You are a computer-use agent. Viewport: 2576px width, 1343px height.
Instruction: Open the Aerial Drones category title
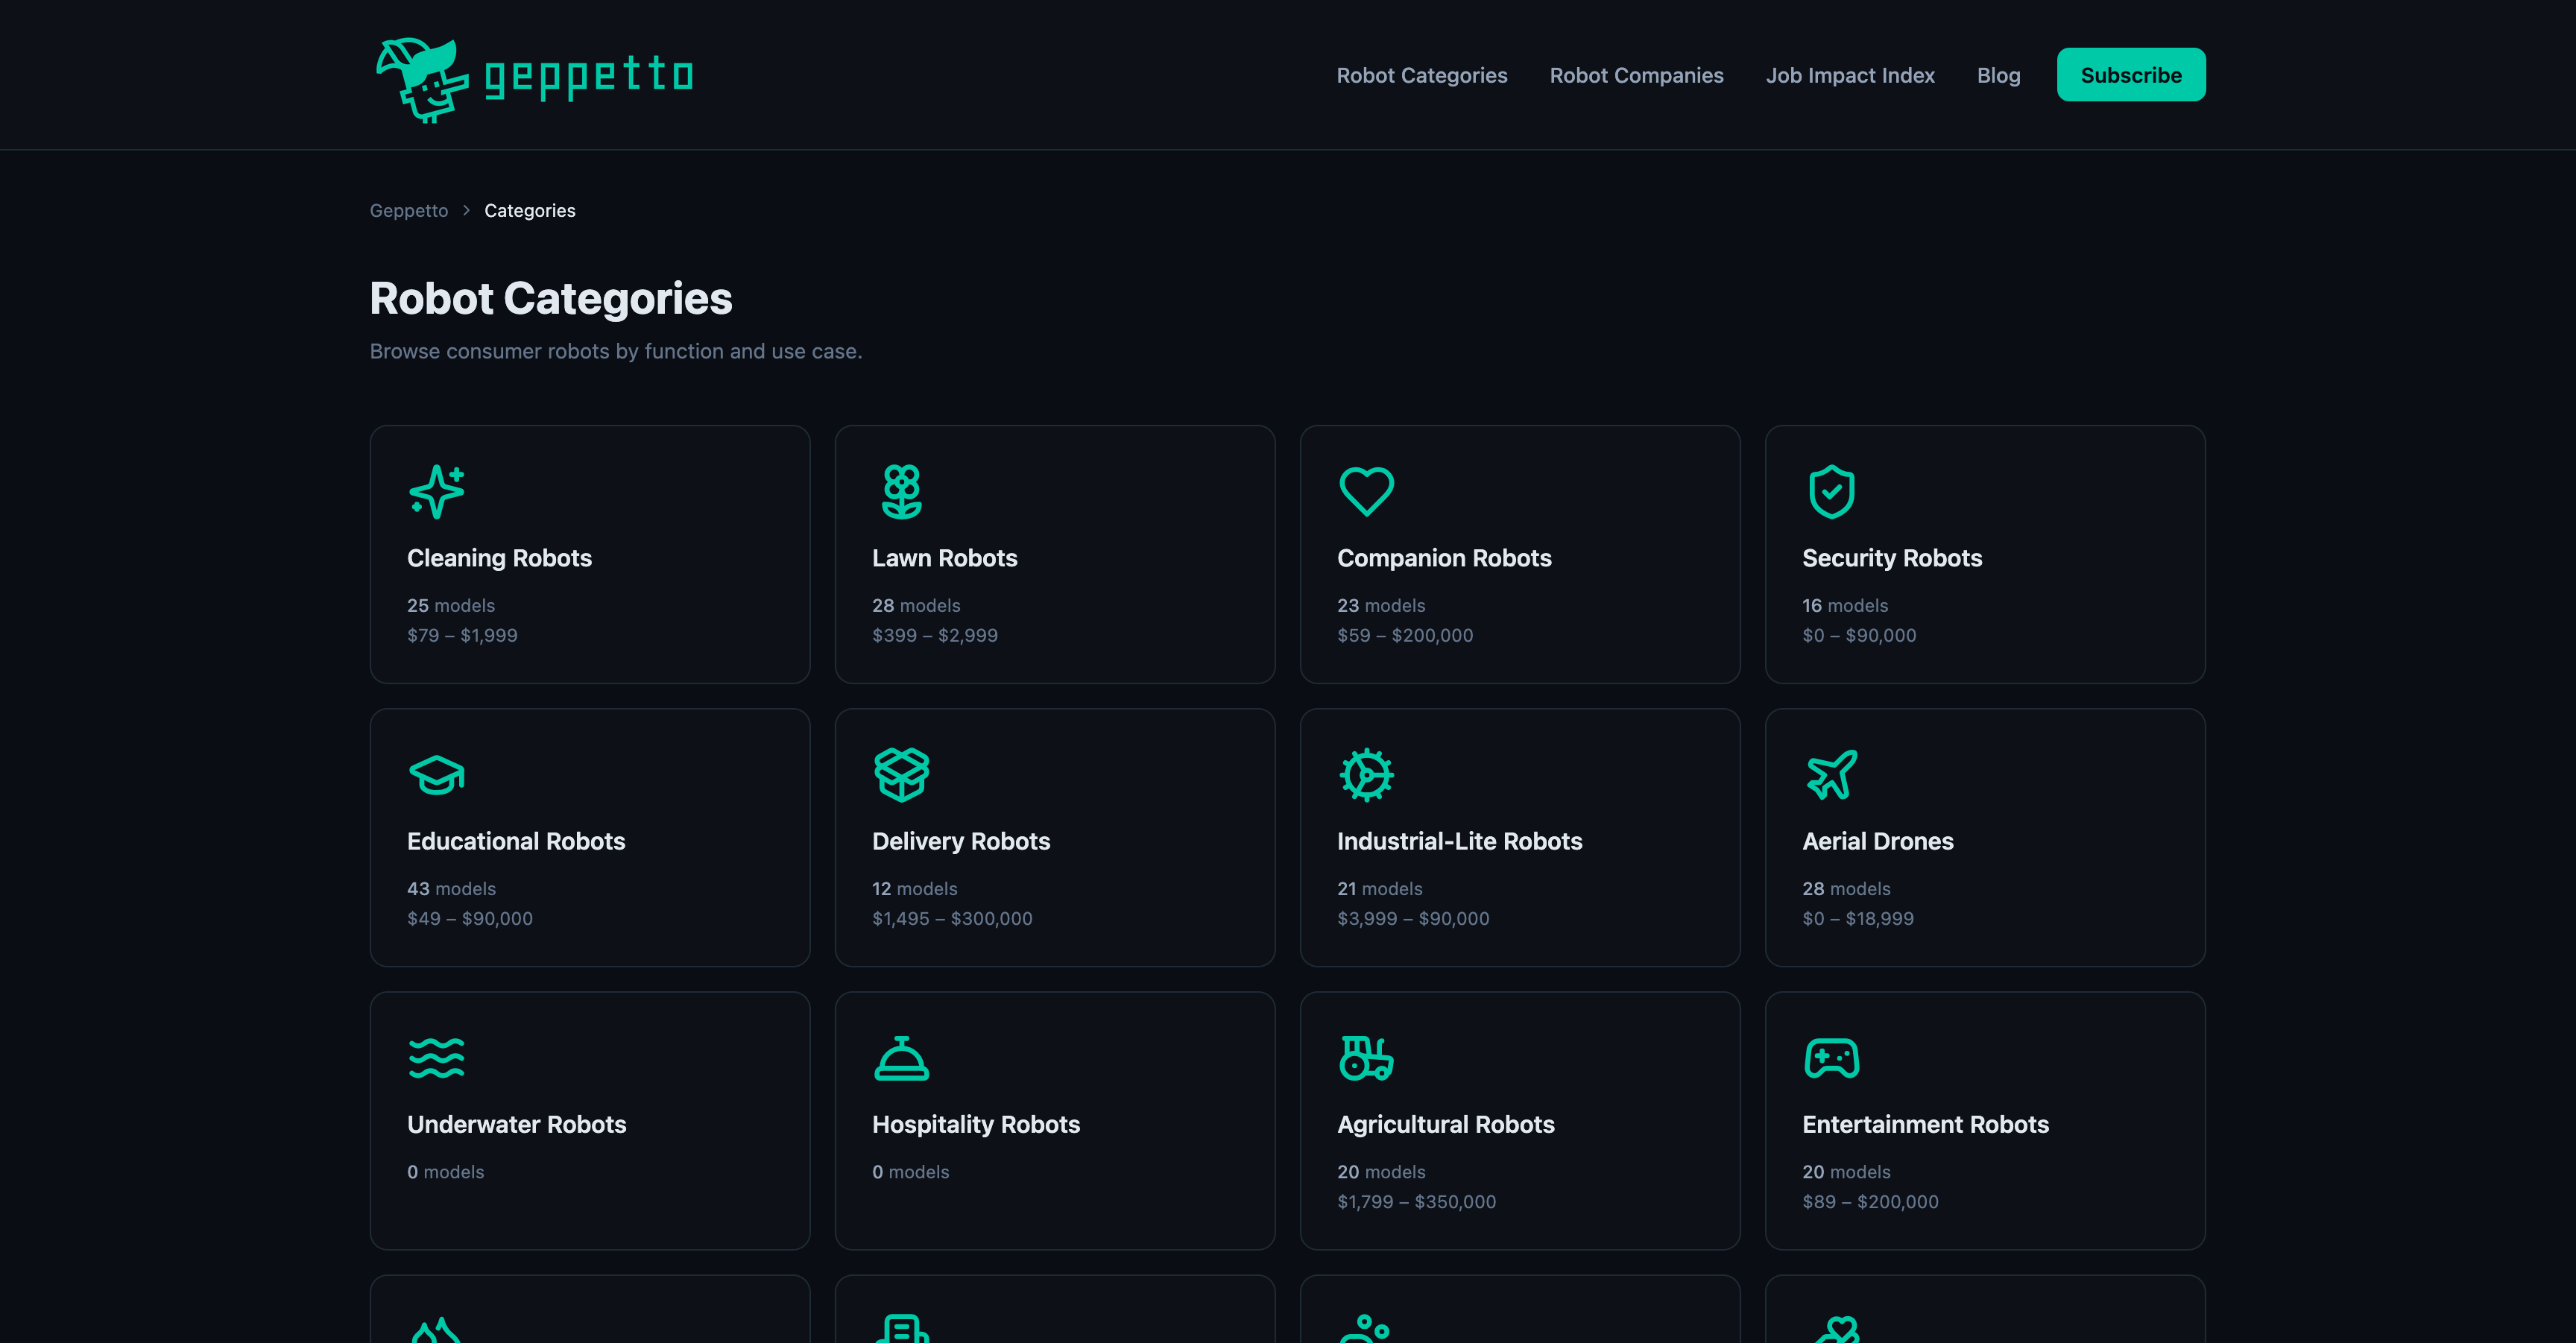pos(1877,841)
